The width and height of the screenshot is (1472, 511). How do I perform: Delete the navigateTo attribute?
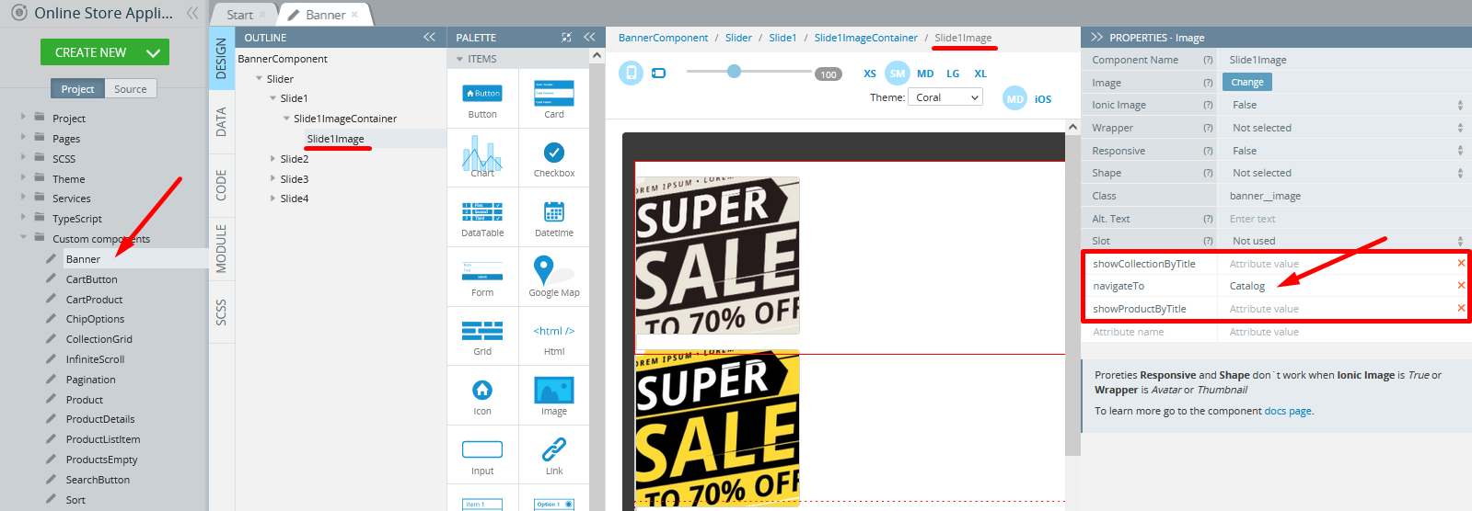pyautogui.click(x=1461, y=286)
